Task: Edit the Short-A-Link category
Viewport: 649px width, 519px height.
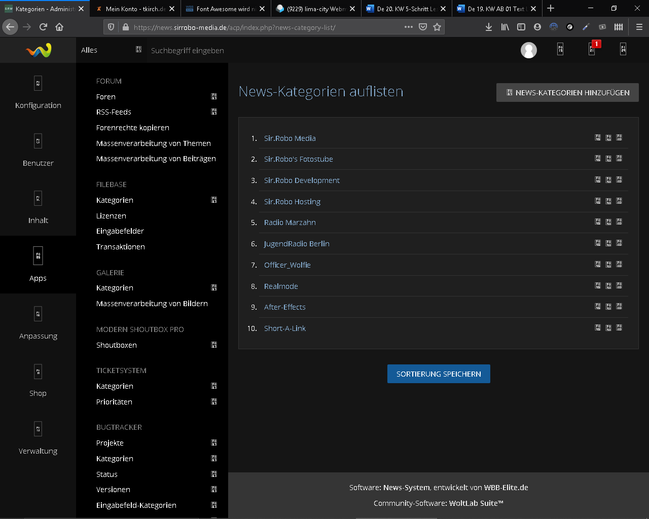Action: point(608,328)
